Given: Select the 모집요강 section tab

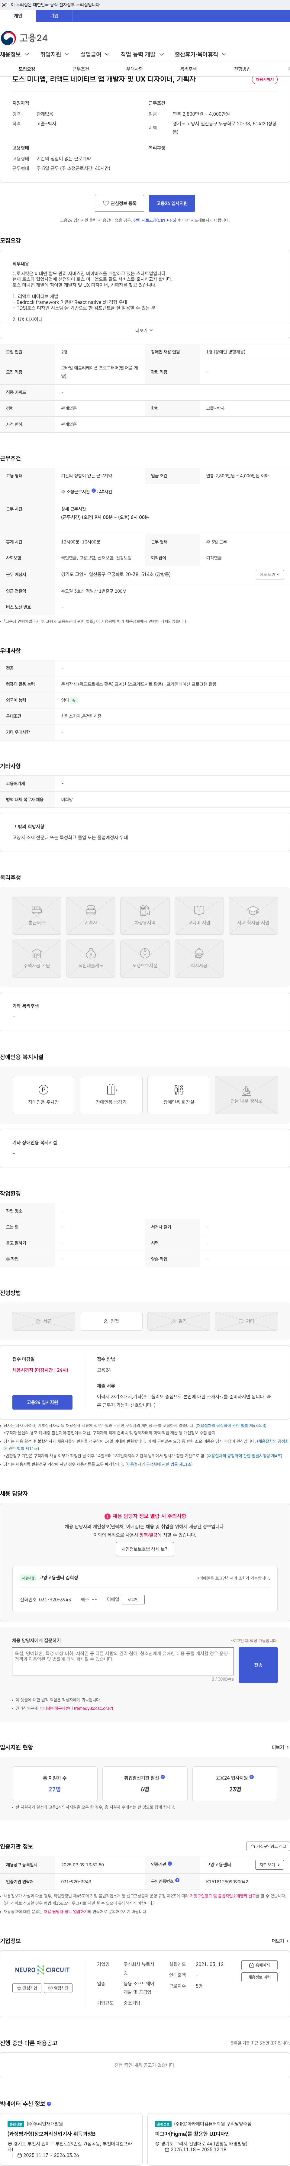Looking at the screenshot, I should 27,69.
